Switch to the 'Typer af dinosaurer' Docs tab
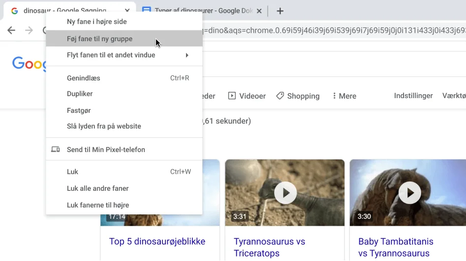This screenshot has height=261, width=466. (x=202, y=11)
